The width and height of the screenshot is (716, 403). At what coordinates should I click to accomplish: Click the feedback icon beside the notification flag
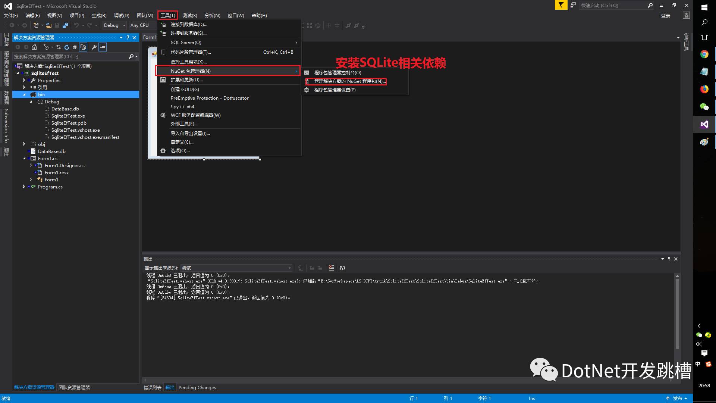click(x=573, y=5)
